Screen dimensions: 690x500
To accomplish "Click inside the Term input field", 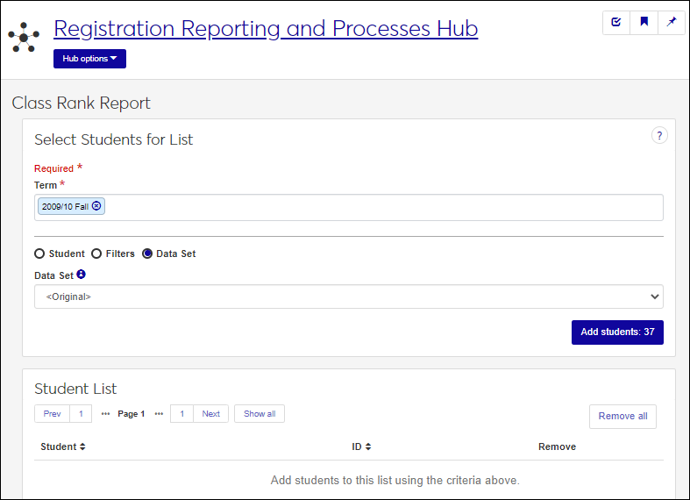I will pos(377,207).
